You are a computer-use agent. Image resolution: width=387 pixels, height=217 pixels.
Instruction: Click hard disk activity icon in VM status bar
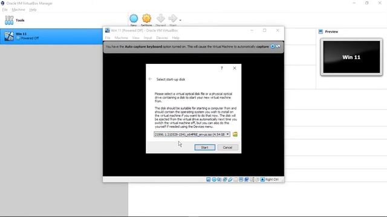(209, 180)
